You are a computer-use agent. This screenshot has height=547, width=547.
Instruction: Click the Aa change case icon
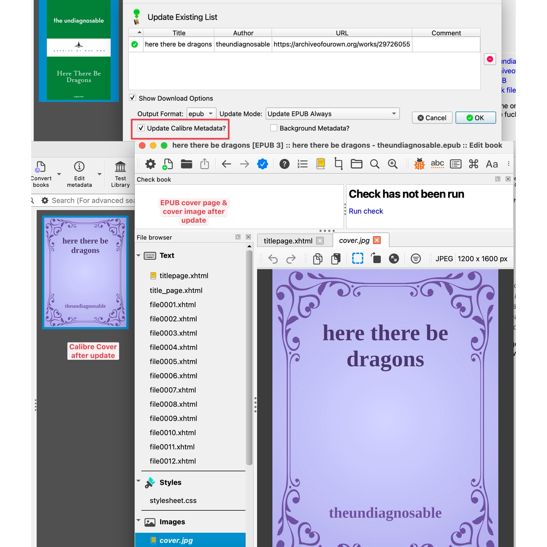491,164
